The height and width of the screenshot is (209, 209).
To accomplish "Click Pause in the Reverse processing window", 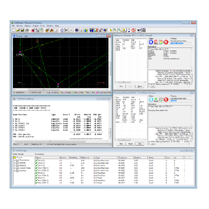I will pos(131,144).
